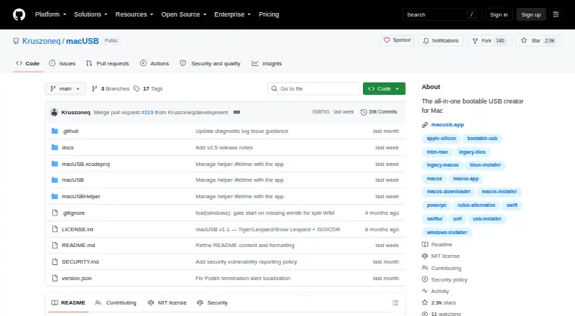Screen dimensions: 575x316
Task: Open the Kruszoneq owner link
Action: coord(42,41)
